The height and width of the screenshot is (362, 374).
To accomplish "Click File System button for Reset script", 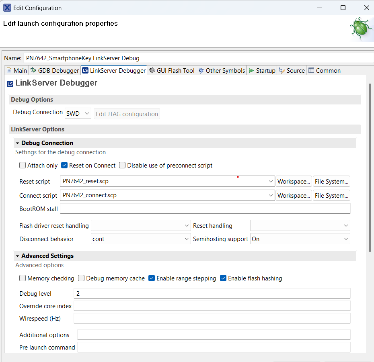I will point(331,181).
